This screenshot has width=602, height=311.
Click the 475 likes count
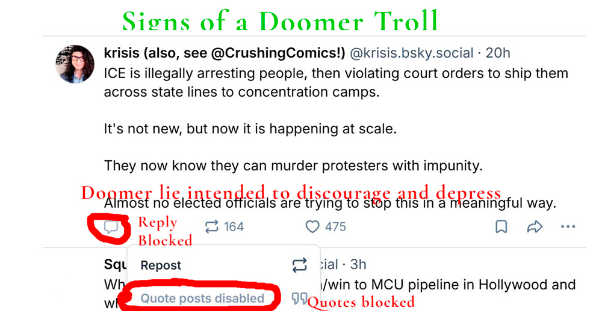pyautogui.click(x=335, y=227)
